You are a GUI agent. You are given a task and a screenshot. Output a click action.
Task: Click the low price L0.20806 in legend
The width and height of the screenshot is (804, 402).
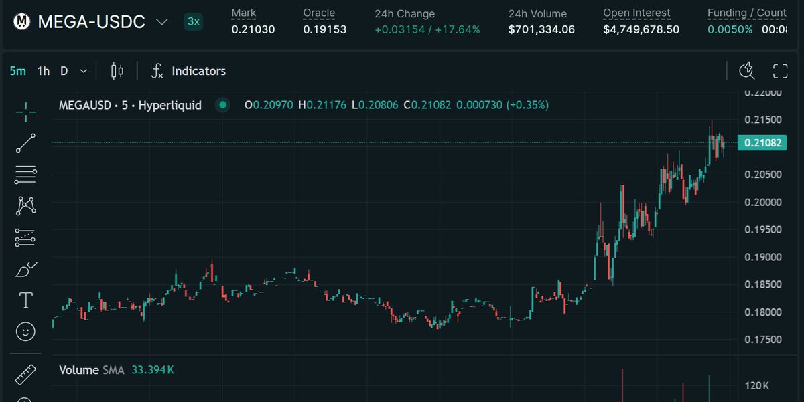click(375, 105)
